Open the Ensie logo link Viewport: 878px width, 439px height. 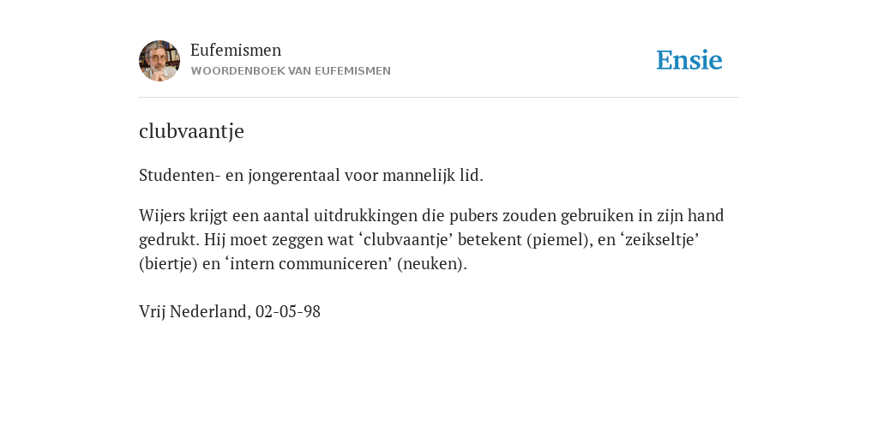(x=689, y=60)
